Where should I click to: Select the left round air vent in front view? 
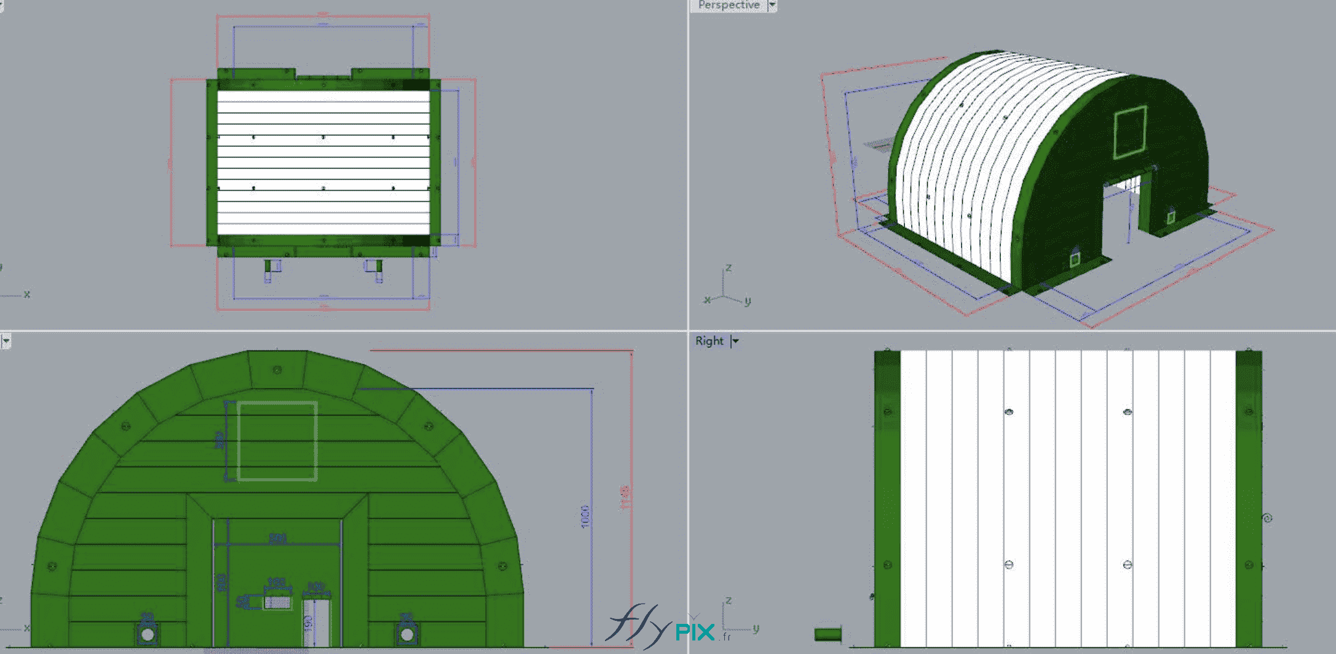148,633
